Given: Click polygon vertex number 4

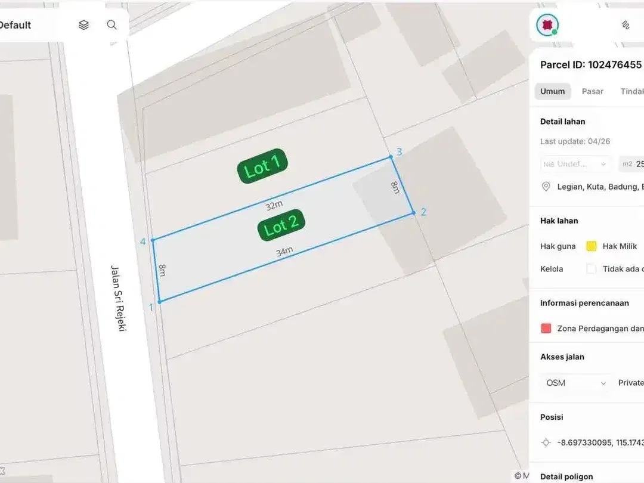Looking at the screenshot, I should [153, 240].
